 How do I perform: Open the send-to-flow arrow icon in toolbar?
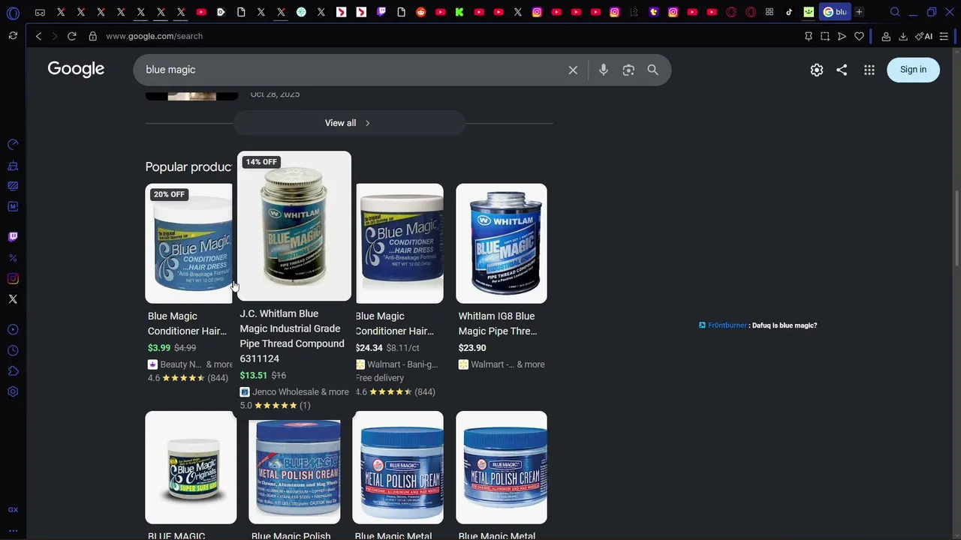click(842, 36)
